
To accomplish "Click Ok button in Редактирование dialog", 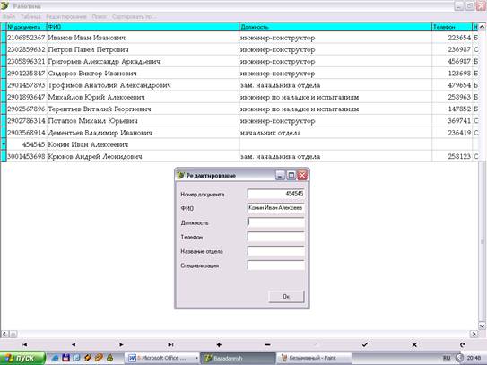I will coord(286,296).
